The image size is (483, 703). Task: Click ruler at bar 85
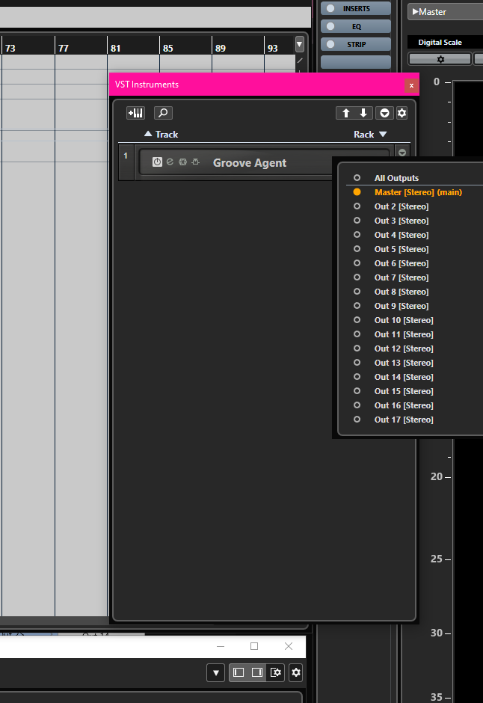168,48
